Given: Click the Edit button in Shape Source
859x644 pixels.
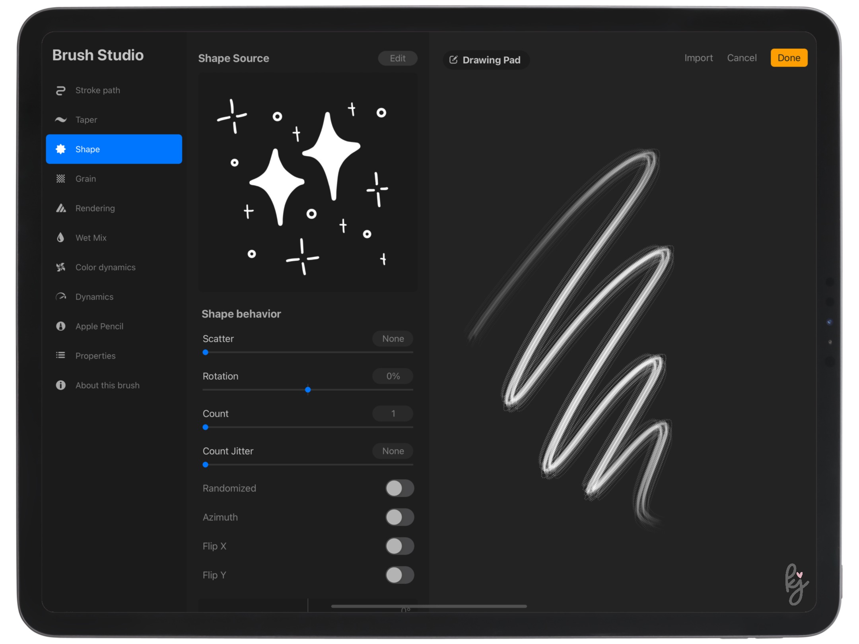Looking at the screenshot, I should 398,58.
